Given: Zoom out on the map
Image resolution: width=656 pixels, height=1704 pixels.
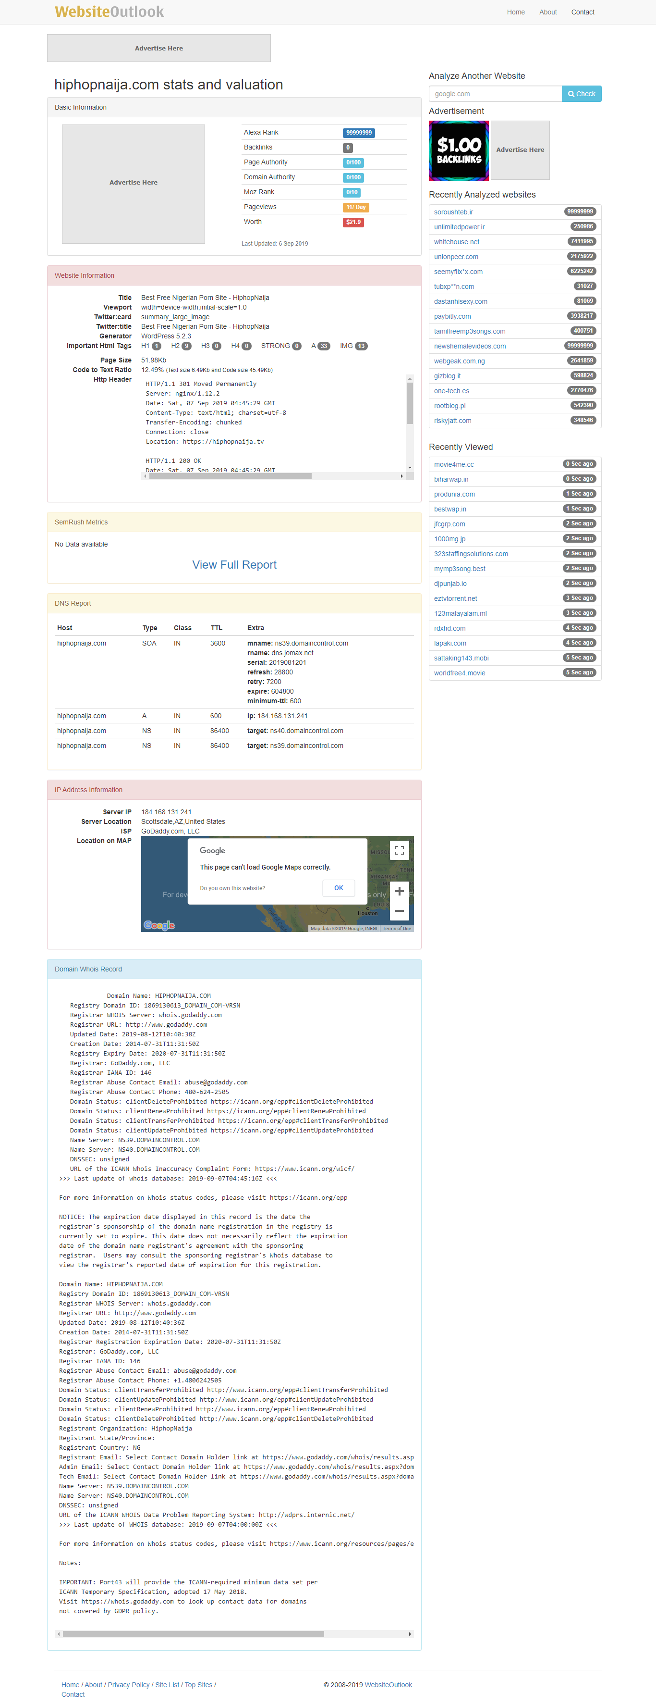Looking at the screenshot, I should (399, 911).
